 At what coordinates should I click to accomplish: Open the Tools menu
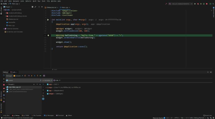[44, 1]
